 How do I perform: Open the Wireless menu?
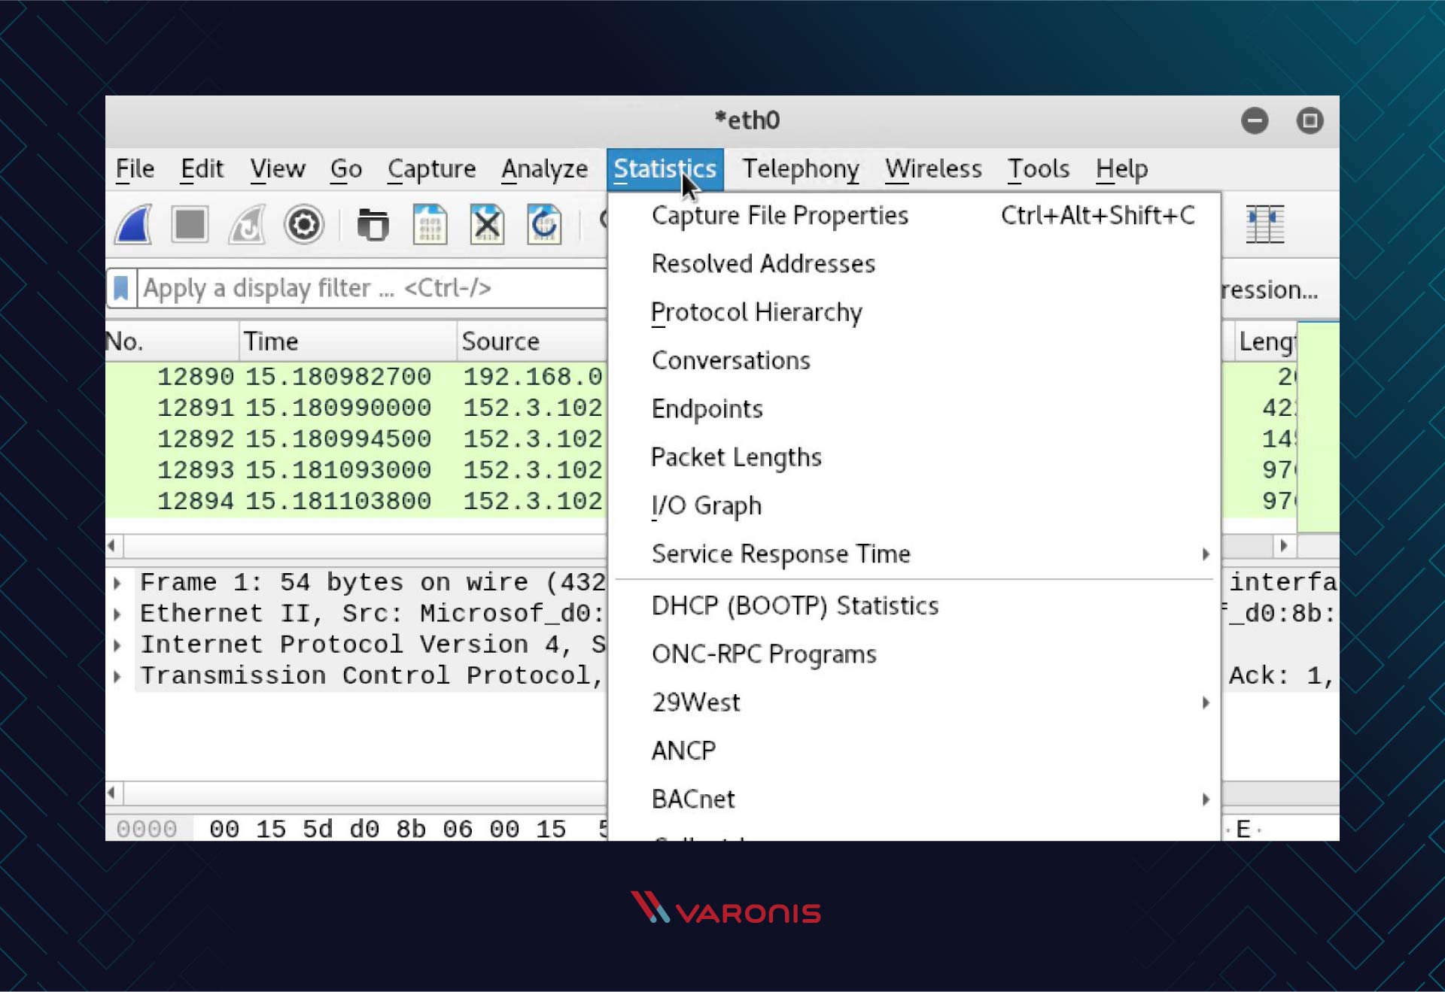(x=933, y=169)
